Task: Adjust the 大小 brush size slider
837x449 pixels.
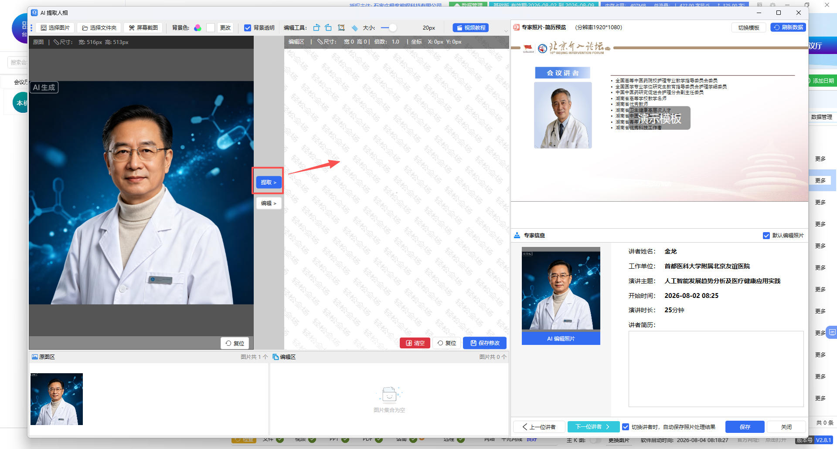Action: (x=389, y=28)
